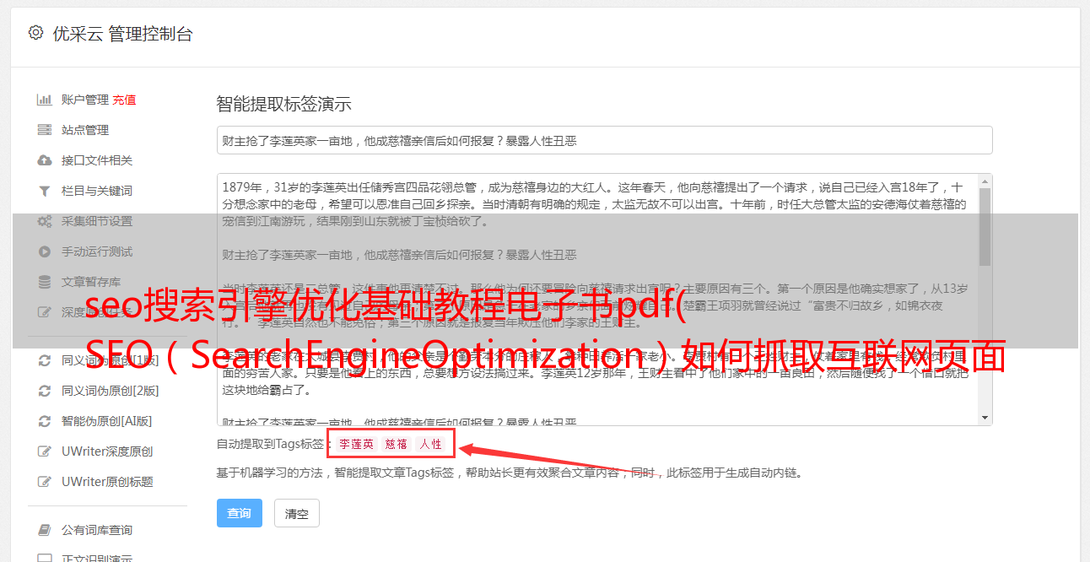Open the 文章暂存库 menu item
1090x562 pixels.
(x=91, y=282)
